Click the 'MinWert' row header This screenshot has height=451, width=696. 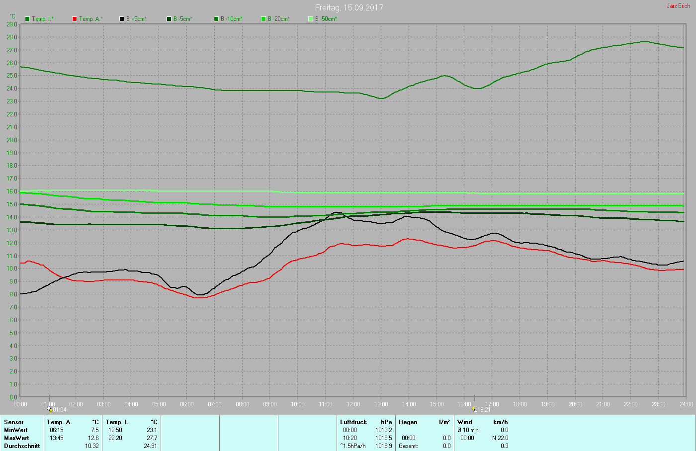tap(16, 430)
